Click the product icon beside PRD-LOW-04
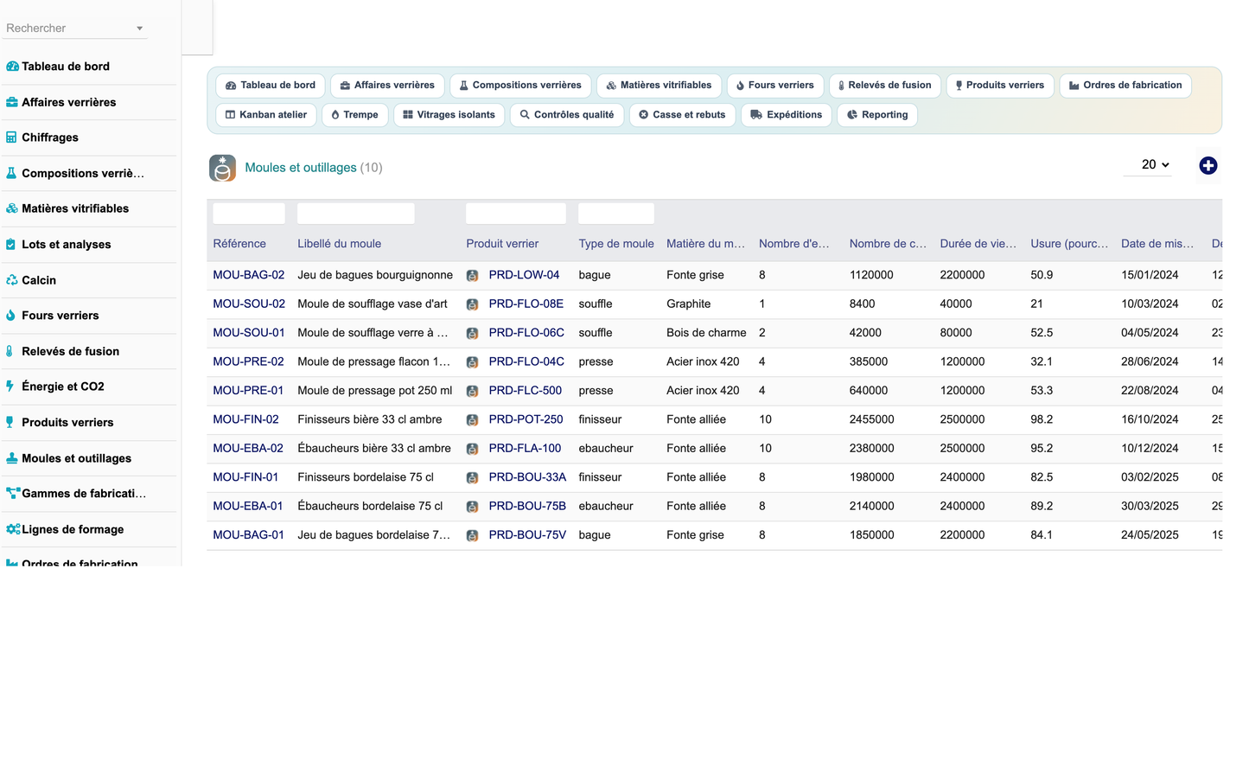Image resolution: width=1249 pixels, height=773 pixels. click(x=472, y=276)
